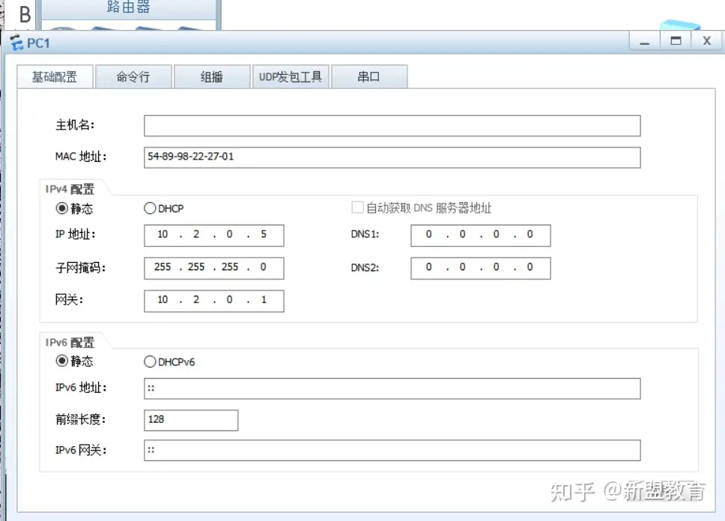Focus the 子网掩码 input field
Screen dimensions: 725x521
click(x=213, y=268)
